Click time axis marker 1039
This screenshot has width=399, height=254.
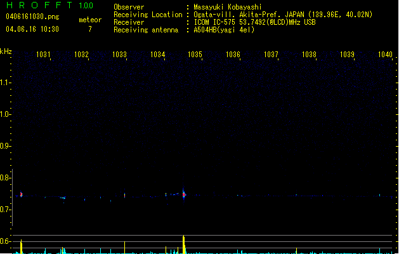coord(347,55)
